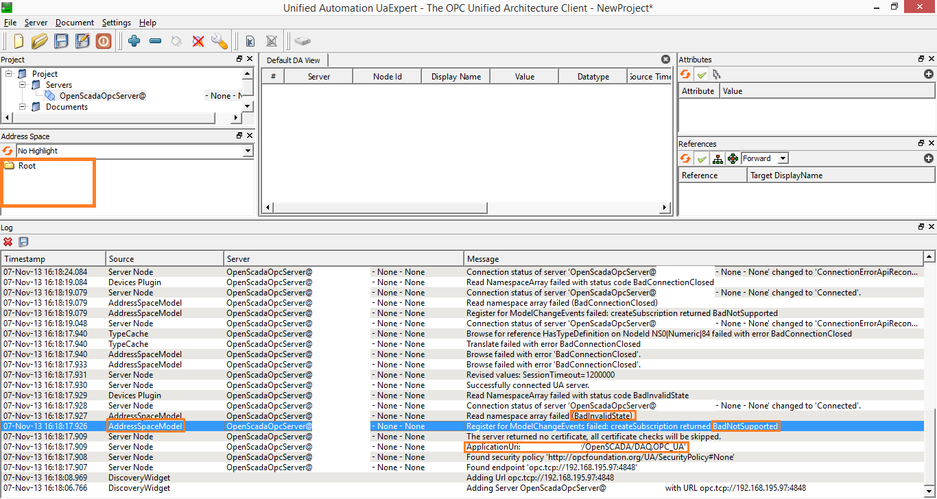
Task: Select OpenScadaOpcServer@ in the Project tree
Action: [102, 96]
